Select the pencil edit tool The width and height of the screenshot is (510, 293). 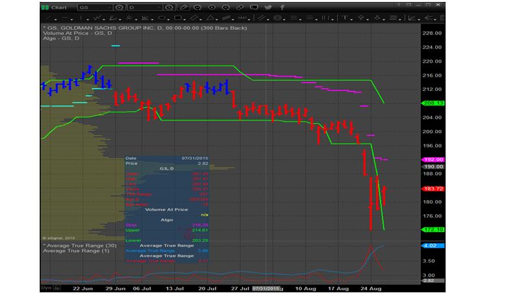183,7
